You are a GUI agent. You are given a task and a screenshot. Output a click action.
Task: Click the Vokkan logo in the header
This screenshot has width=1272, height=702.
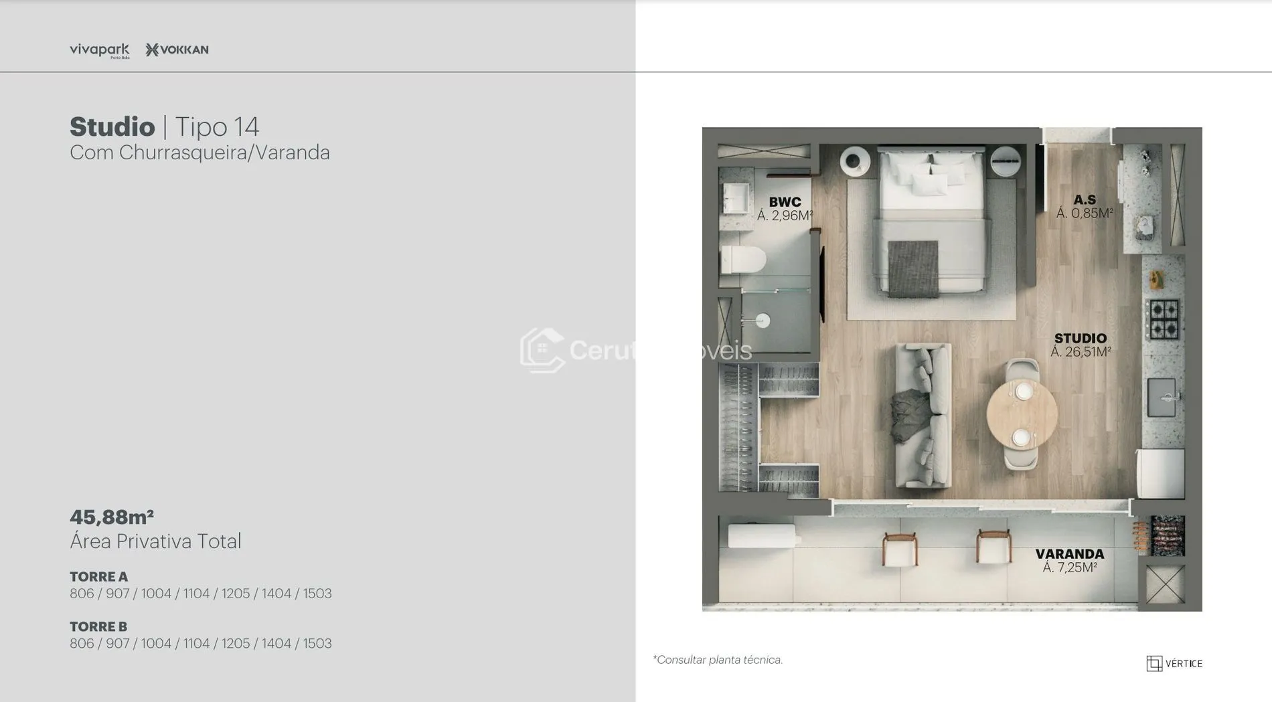click(177, 50)
